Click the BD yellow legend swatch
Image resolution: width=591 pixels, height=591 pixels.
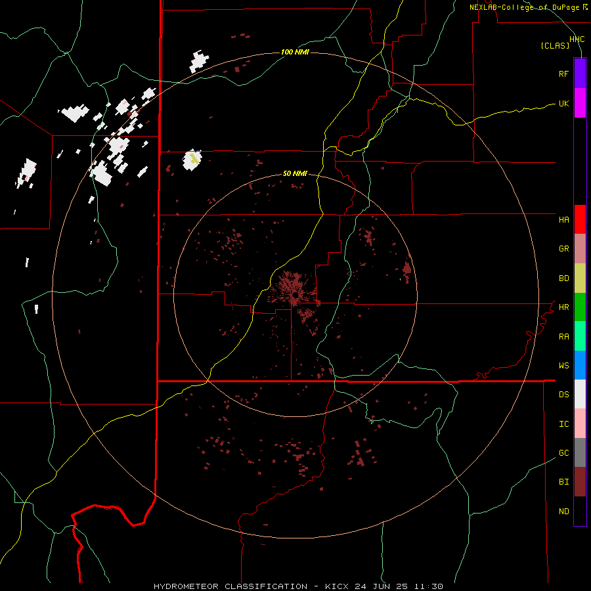pyautogui.click(x=580, y=278)
